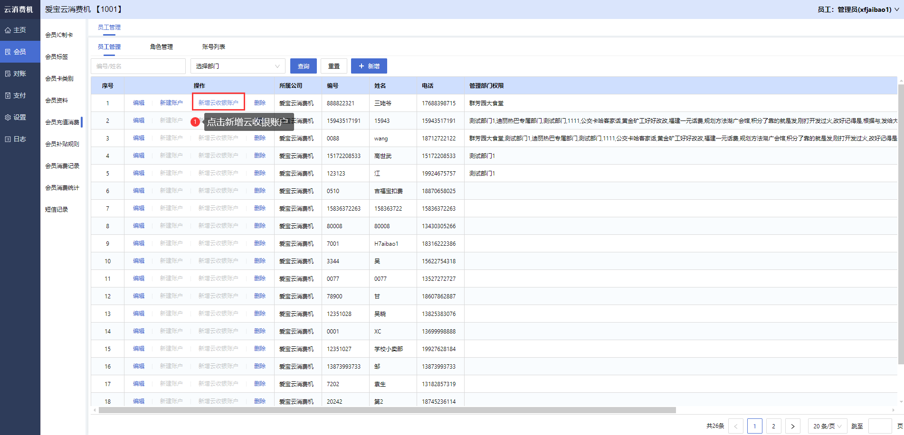Open 日志 logs in left sidebar
The height and width of the screenshot is (435, 904).
[20, 139]
